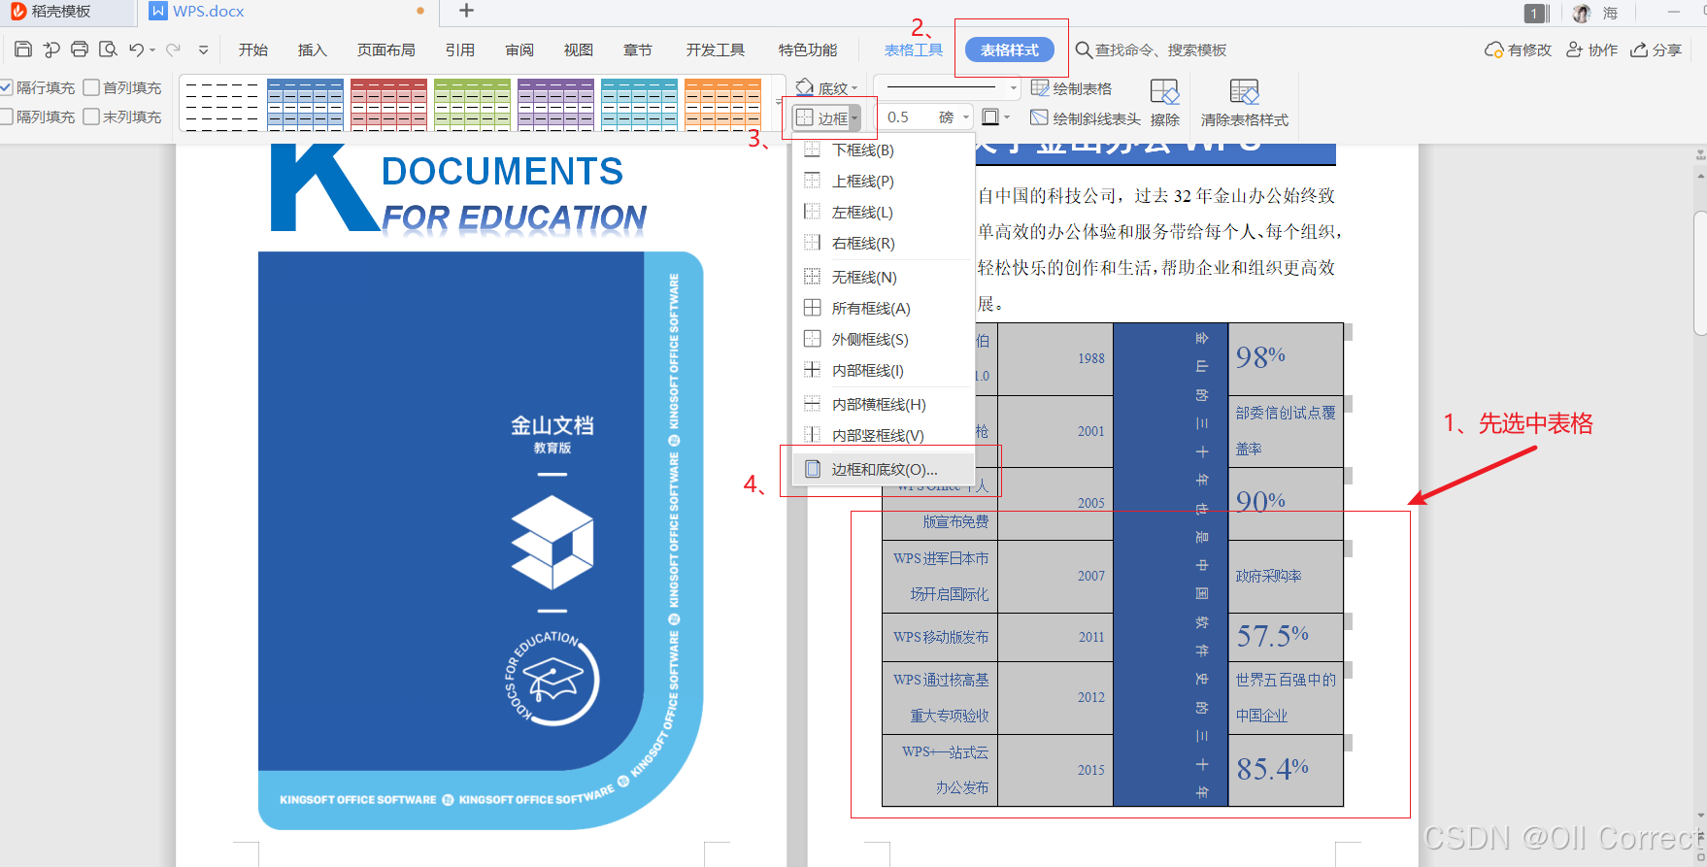Viewport: 1707px width, 867px height.
Task: Click 清除表格样式 clear table style
Action: [1245, 103]
